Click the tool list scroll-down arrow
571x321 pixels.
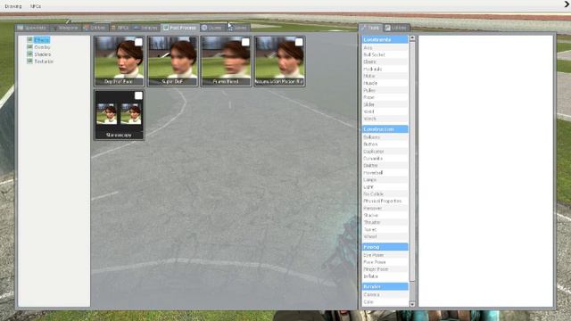(x=412, y=304)
